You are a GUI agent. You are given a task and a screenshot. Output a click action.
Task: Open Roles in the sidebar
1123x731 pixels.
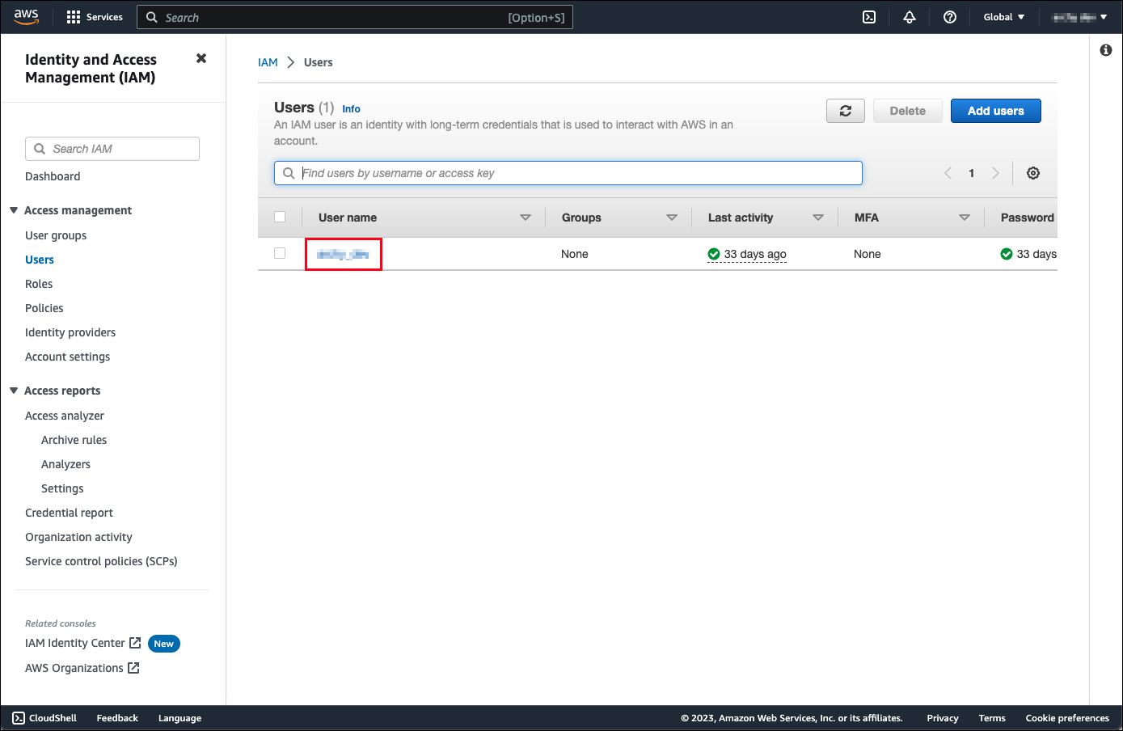39,284
